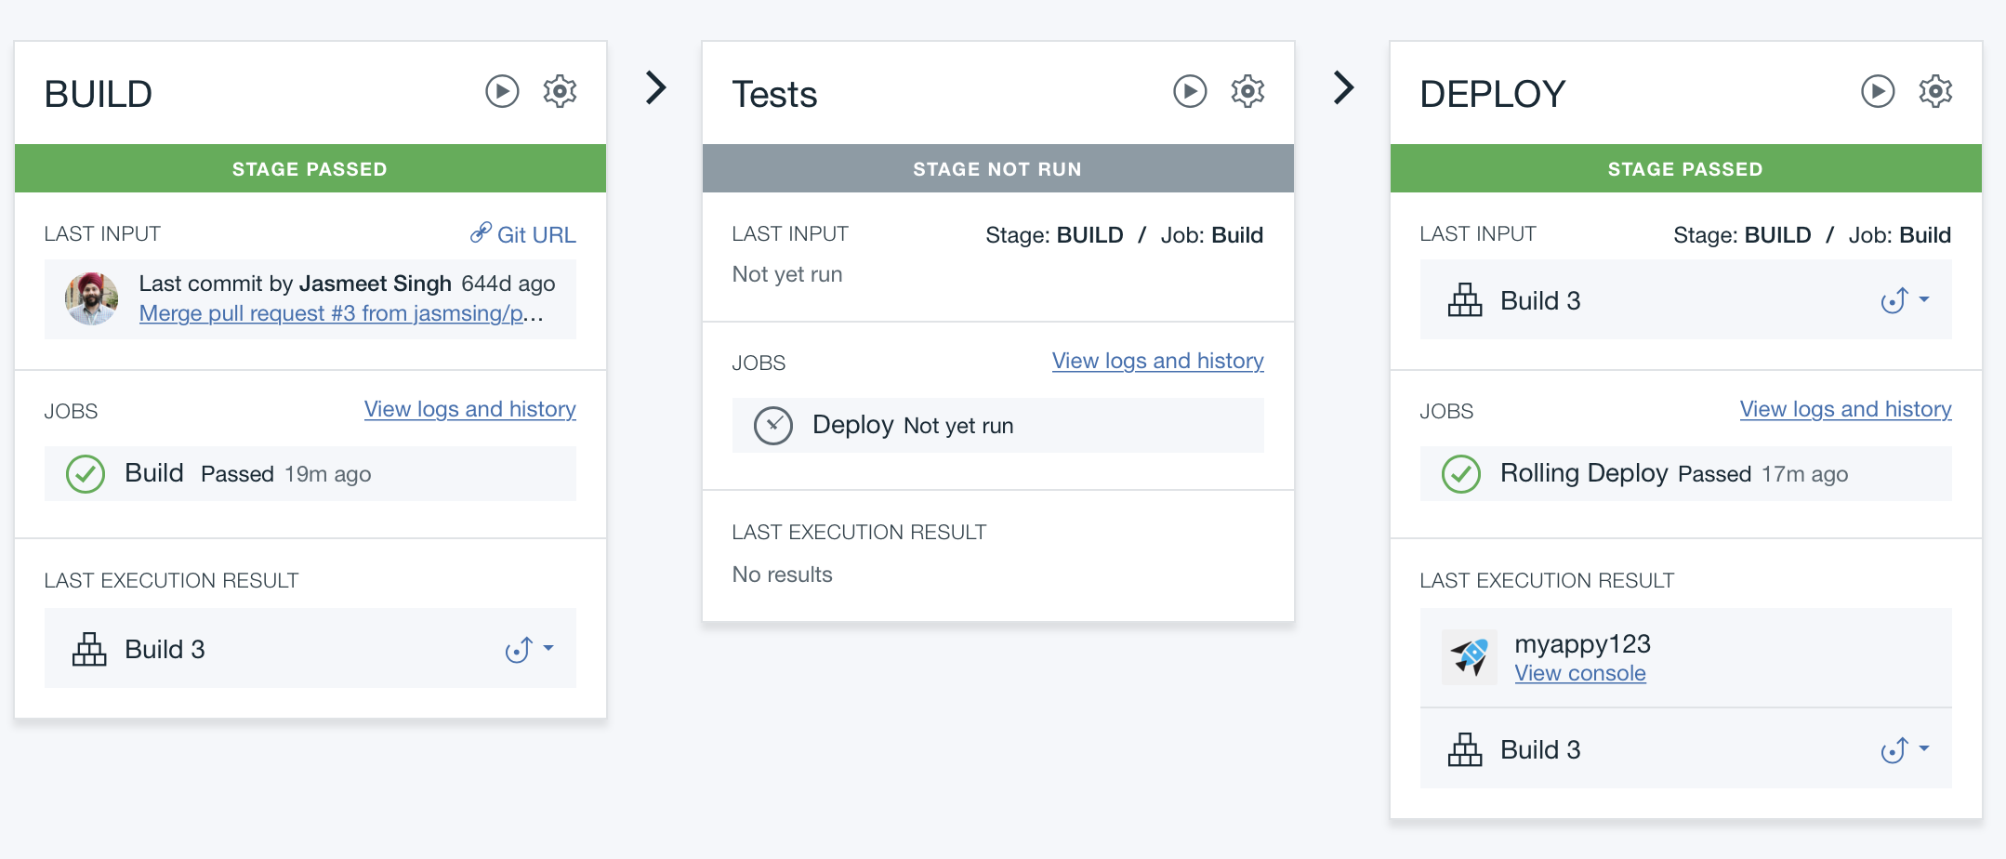The image size is (2006, 859).
Task: Open the Git URL link
Action: 536,234
